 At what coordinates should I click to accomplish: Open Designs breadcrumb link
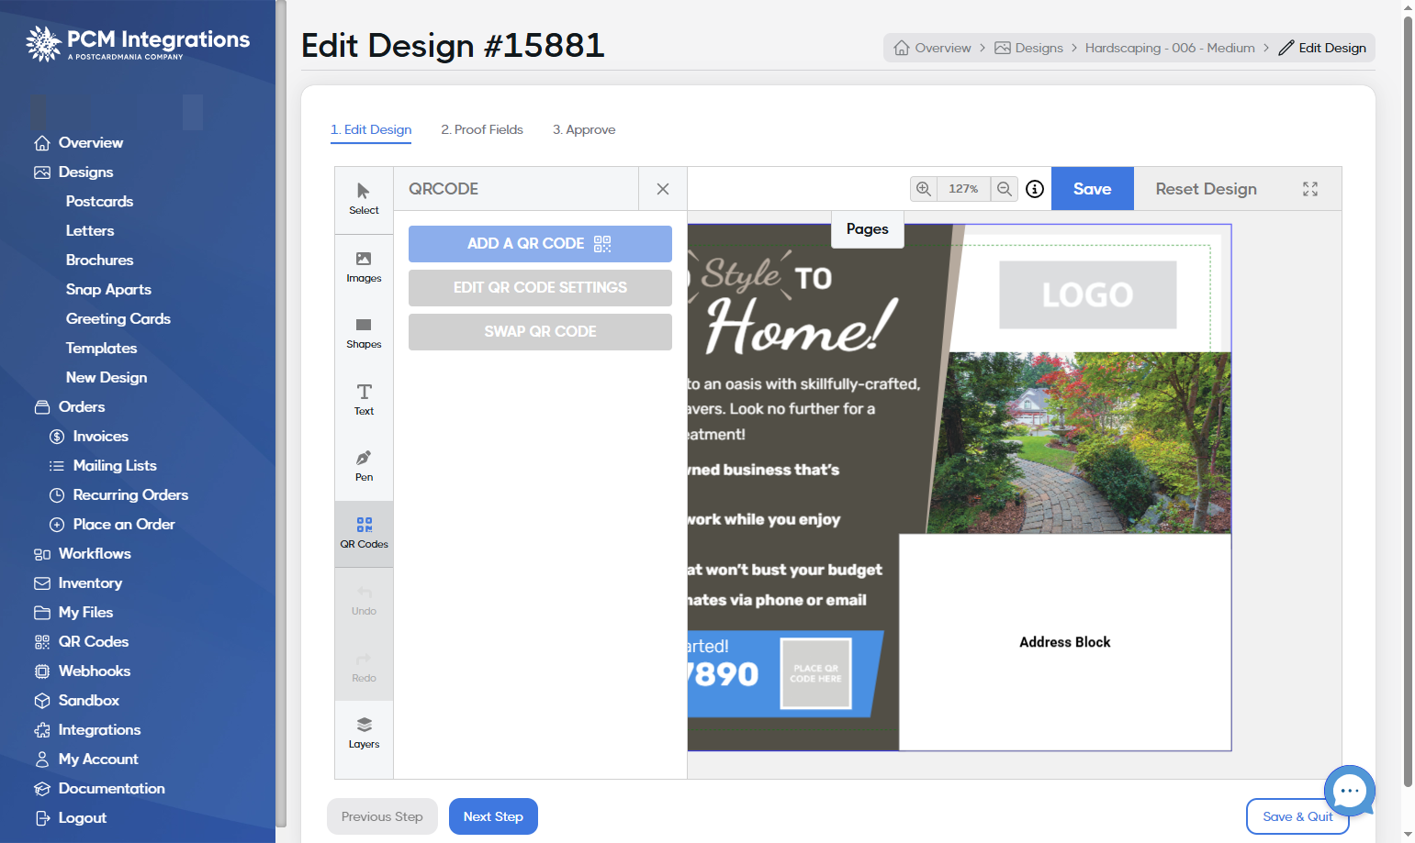pos(1029,48)
